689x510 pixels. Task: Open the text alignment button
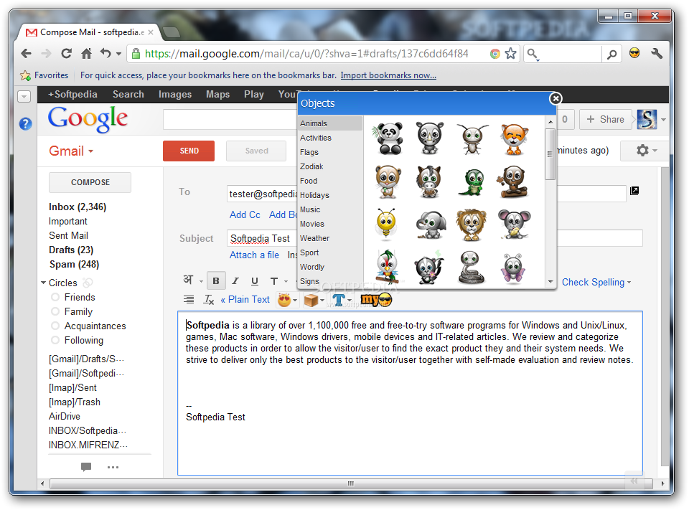pyautogui.click(x=189, y=300)
